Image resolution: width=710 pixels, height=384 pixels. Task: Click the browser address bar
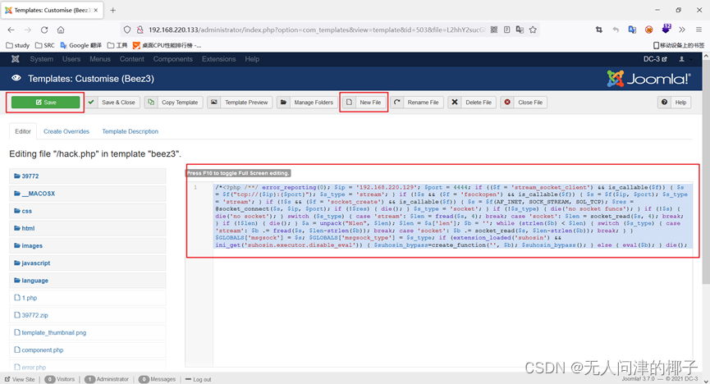(317, 30)
